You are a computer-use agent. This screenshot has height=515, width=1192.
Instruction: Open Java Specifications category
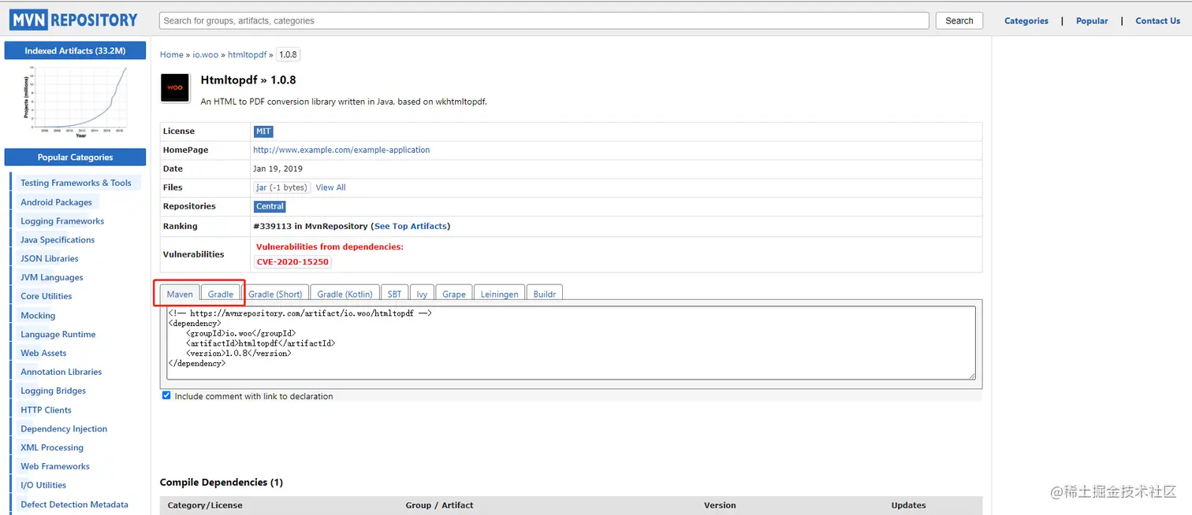58,239
